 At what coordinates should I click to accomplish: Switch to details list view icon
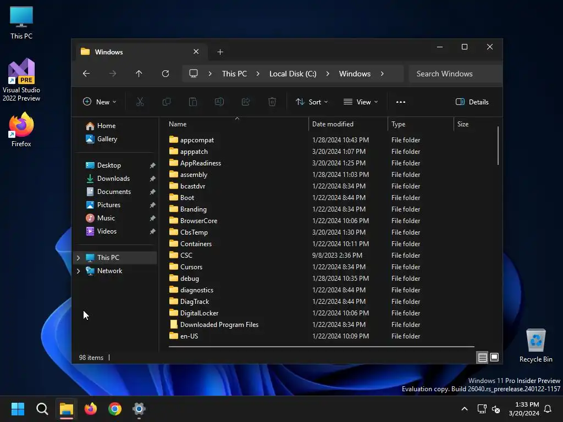[x=482, y=357]
